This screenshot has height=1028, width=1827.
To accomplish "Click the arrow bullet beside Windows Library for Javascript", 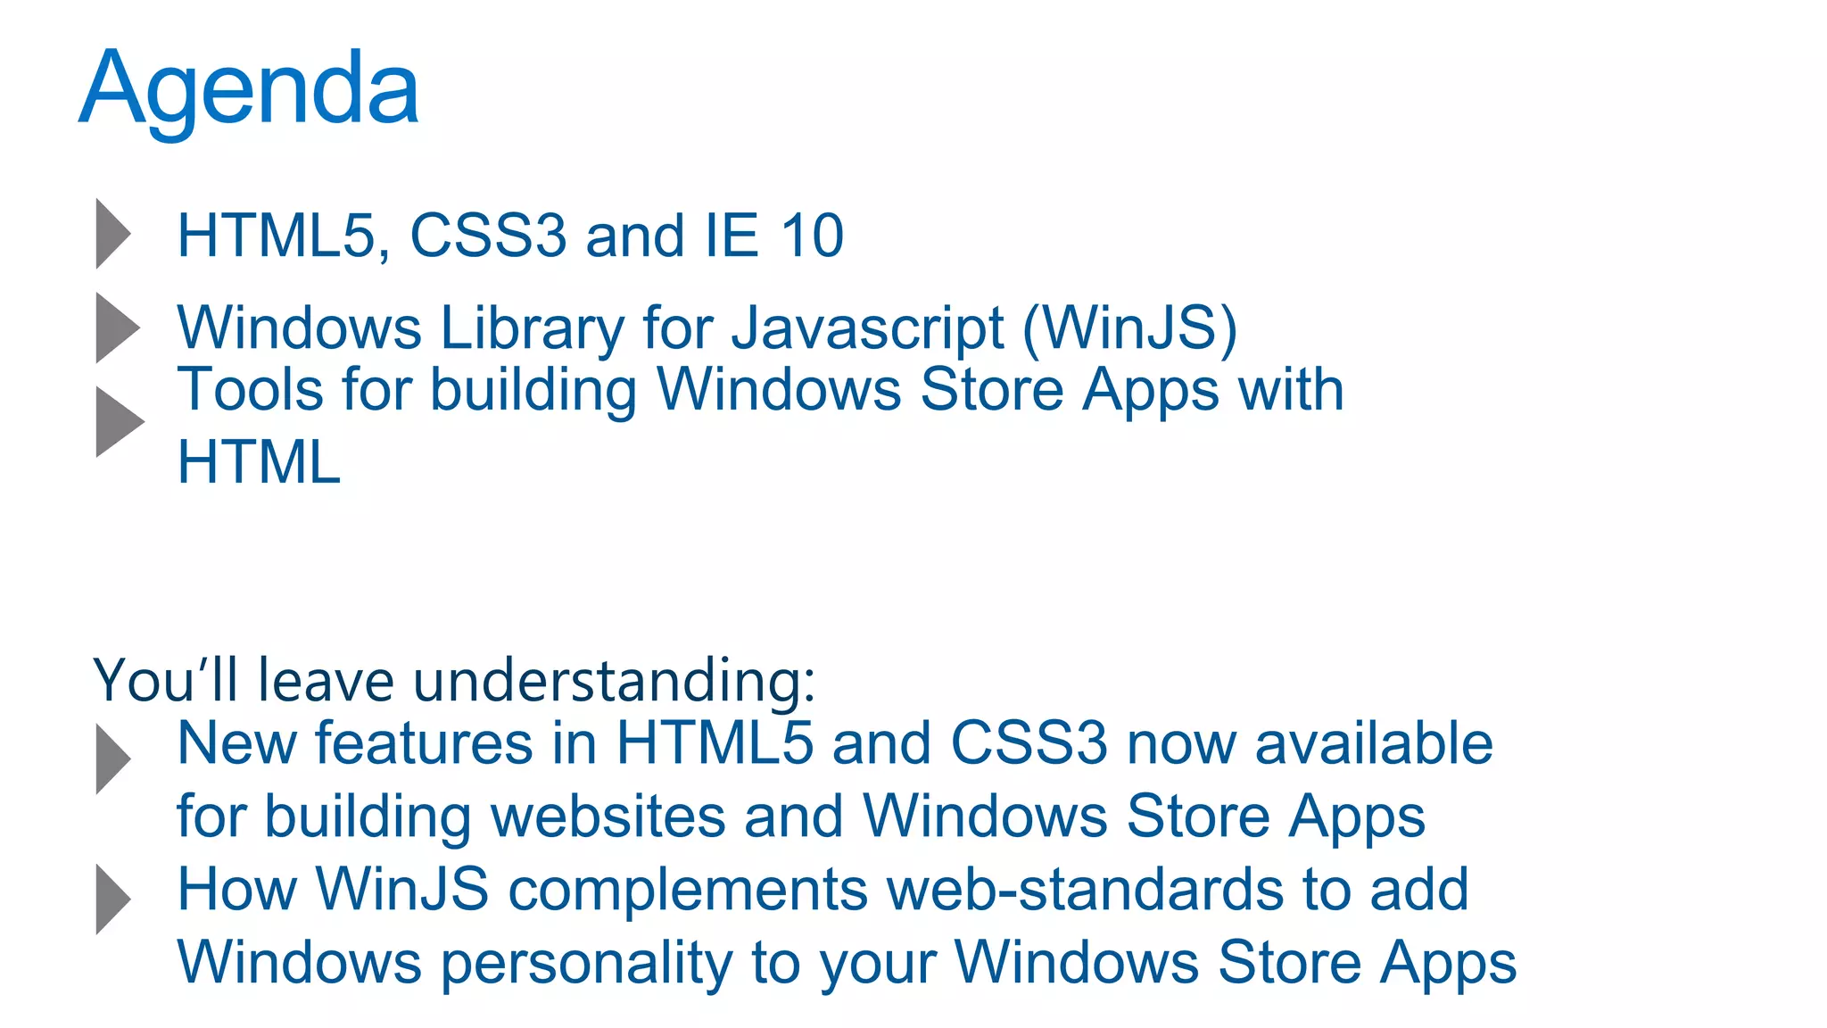I will click(118, 327).
